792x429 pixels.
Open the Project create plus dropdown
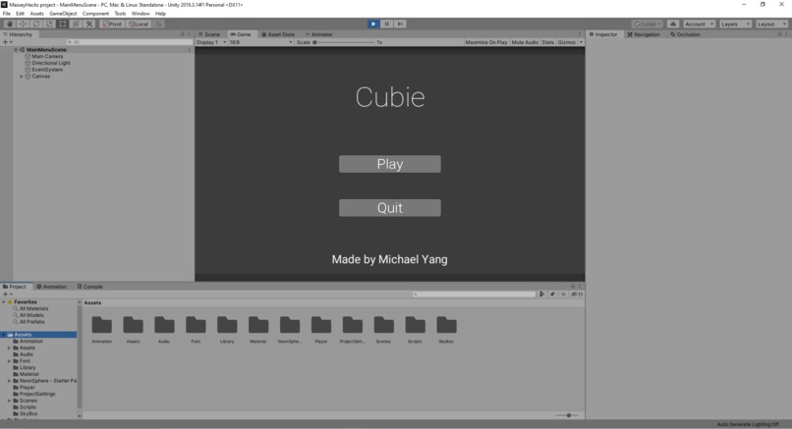8,294
